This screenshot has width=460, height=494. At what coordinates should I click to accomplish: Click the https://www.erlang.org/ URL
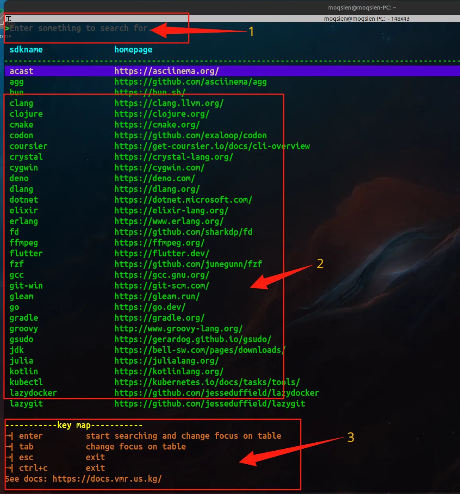169,221
